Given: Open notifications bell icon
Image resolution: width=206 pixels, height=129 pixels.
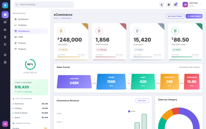Looking at the screenshot, I should [x=169, y=5].
